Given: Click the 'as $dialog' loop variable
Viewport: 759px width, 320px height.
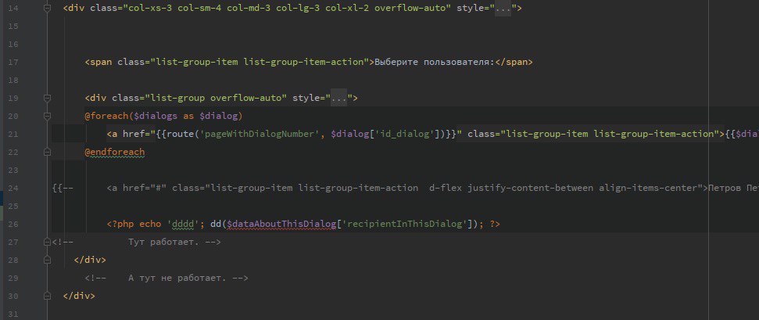Looking at the screenshot, I should (x=213, y=116).
